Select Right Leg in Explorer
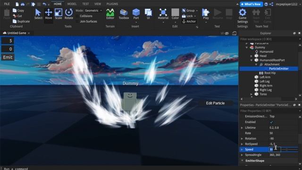Image resolution: width=302 pixels, height=170 pixels. [266, 90]
